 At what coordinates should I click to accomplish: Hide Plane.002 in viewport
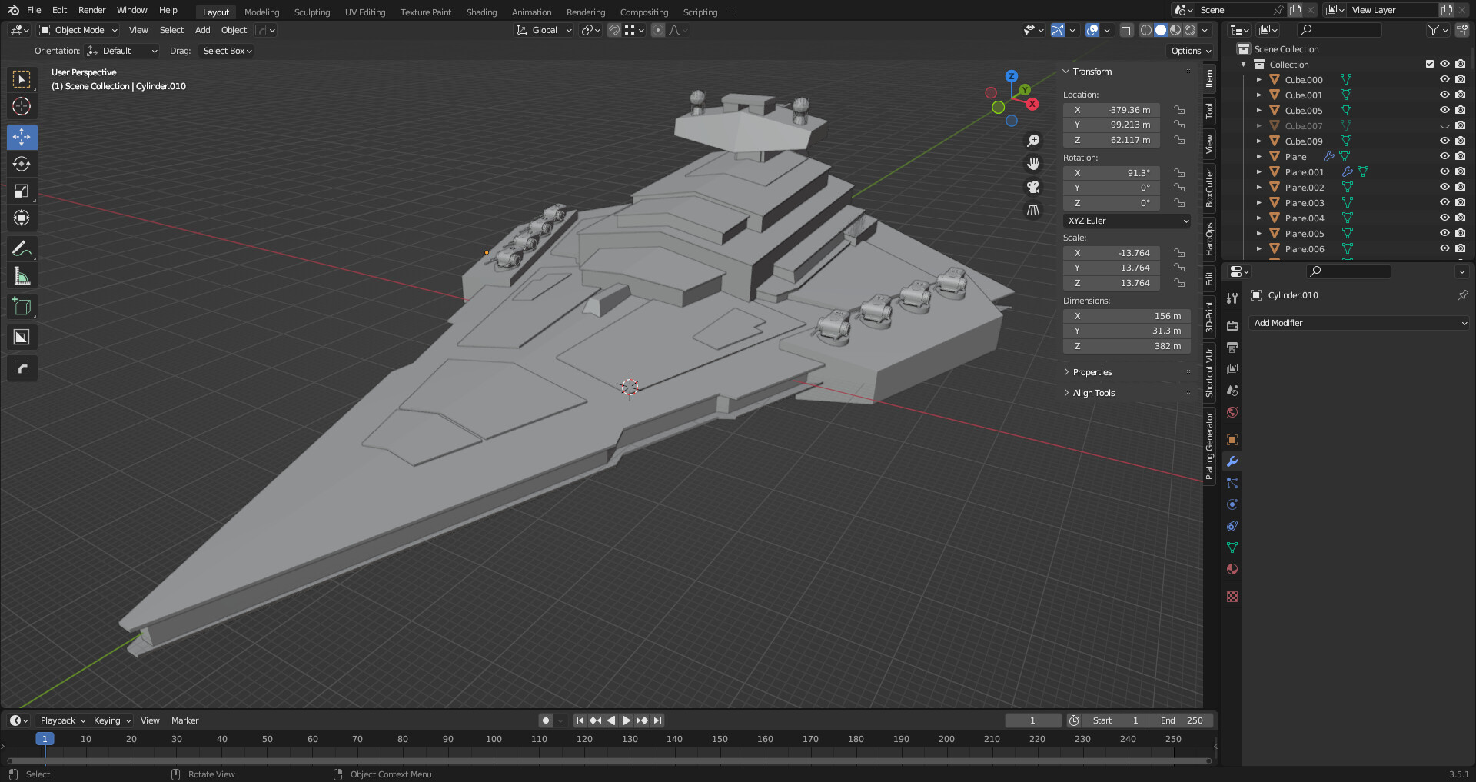1444,187
